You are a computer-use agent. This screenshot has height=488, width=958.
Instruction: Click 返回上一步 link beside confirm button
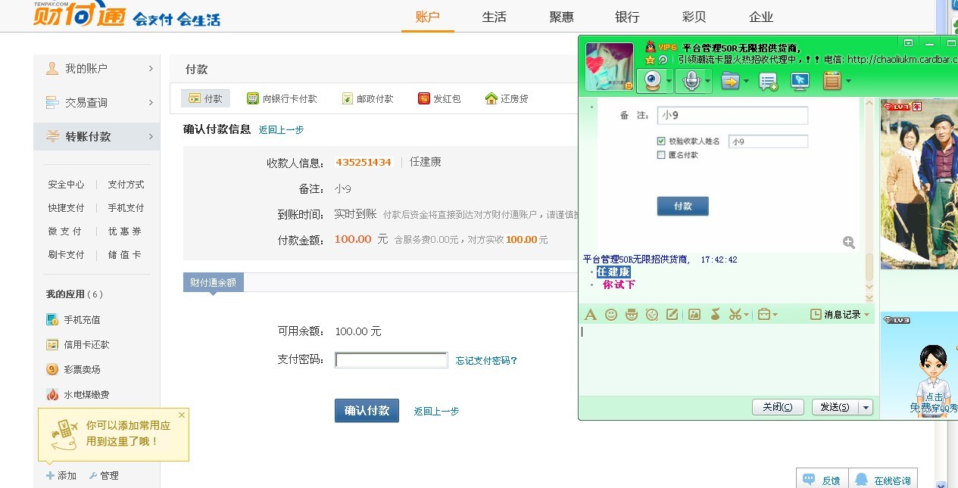click(436, 411)
